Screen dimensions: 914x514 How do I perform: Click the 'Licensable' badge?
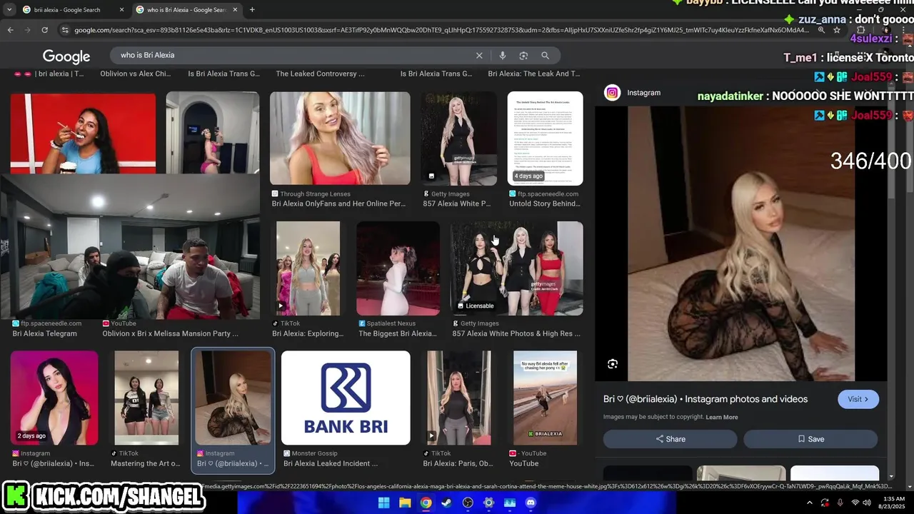pos(474,306)
